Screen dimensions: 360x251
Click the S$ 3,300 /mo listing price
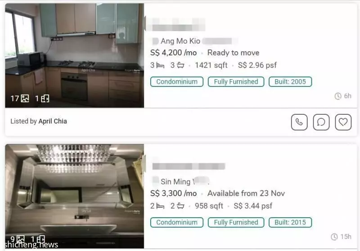coord(173,193)
